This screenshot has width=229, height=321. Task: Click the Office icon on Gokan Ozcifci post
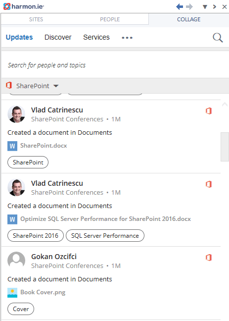click(209, 257)
